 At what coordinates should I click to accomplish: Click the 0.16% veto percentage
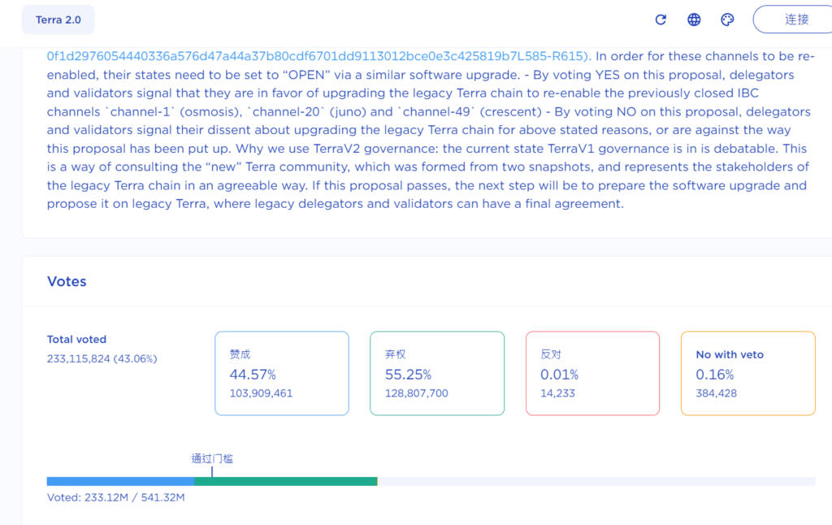715,375
